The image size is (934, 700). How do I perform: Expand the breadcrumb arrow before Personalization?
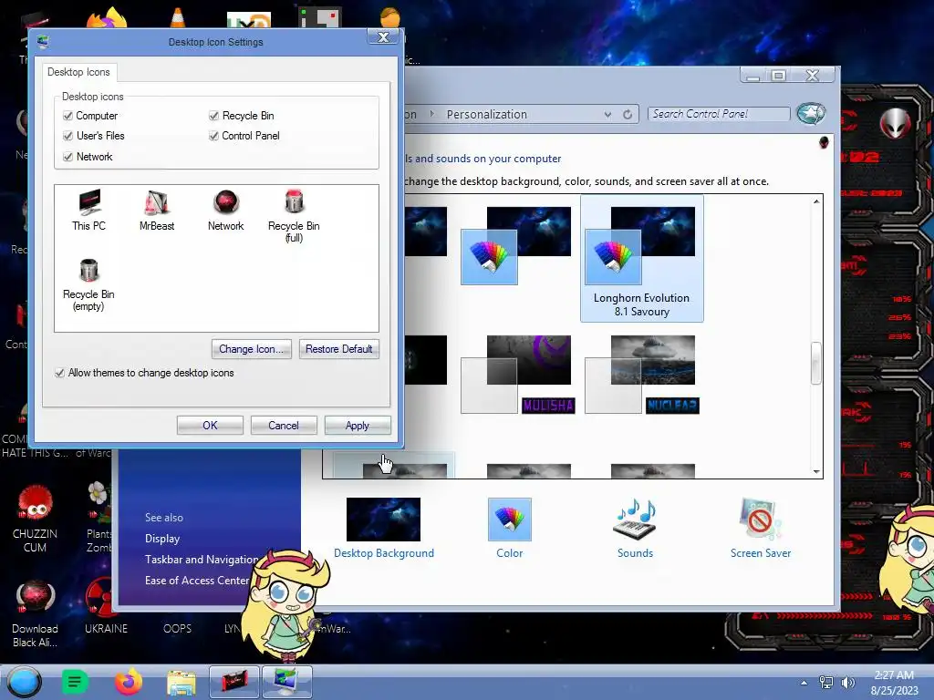click(x=432, y=114)
